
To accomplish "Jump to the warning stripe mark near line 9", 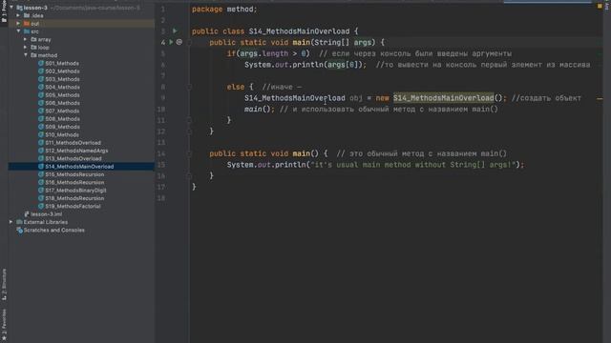I will point(600,99).
